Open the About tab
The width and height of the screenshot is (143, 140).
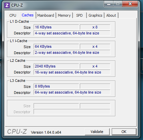click(111, 15)
